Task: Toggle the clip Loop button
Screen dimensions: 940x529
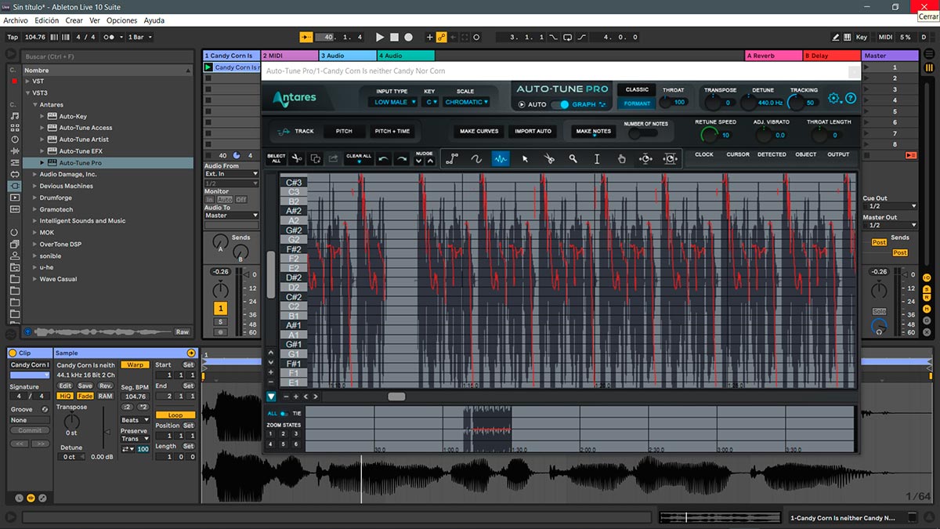Action: click(x=175, y=415)
